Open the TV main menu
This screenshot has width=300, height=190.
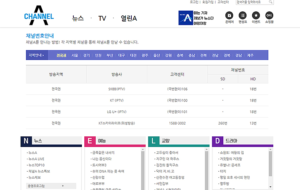(x=102, y=18)
